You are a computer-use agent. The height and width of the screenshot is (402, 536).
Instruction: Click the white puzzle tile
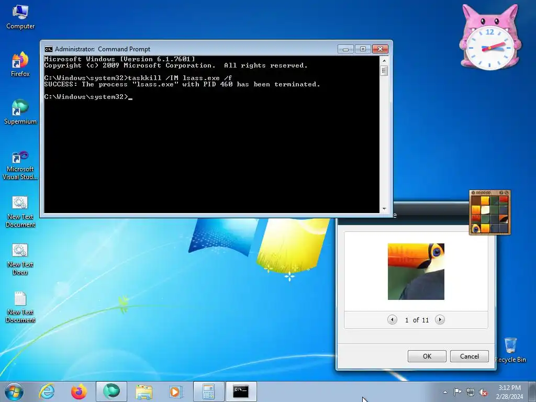pyautogui.click(x=485, y=209)
